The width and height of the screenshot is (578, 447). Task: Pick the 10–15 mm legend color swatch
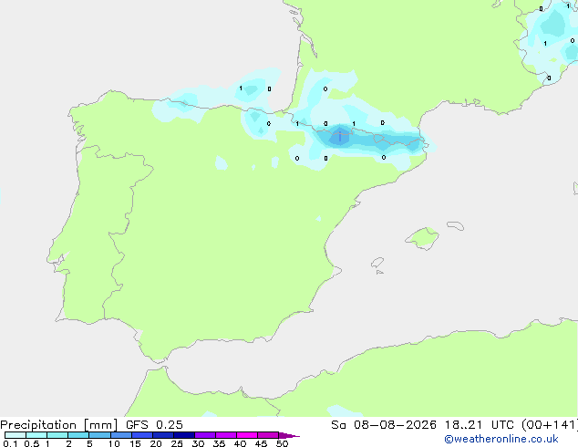point(121,435)
